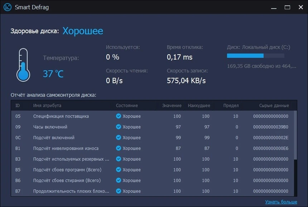Click the status checkmark in row B3
This screenshot has height=207, width=308.
click(119, 159)
